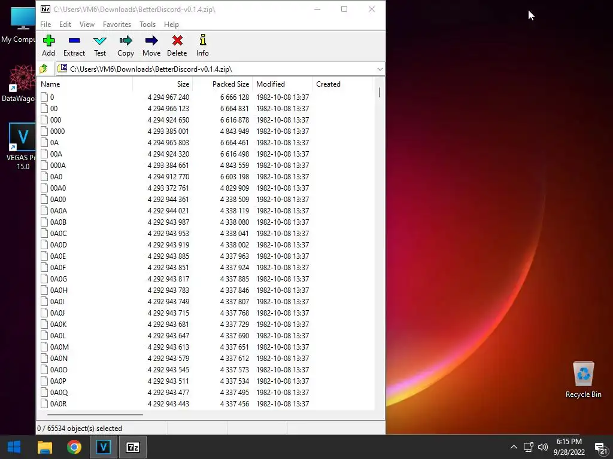The height and width of the screenshot is (459, 613).
Task: Launch Google Chrome from the taskbar
Action: click(74, 447)
